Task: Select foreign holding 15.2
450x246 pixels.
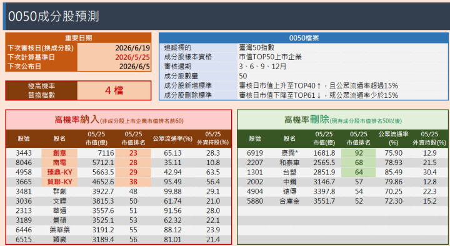Action: coord(429,201)
